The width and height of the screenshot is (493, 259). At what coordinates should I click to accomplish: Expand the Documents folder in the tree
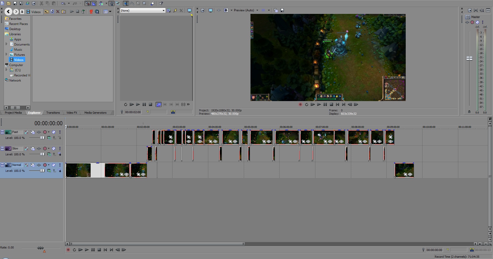6,44
